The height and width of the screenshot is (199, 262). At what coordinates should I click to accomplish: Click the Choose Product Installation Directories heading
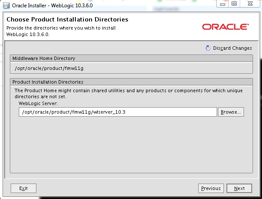point(67,20)
